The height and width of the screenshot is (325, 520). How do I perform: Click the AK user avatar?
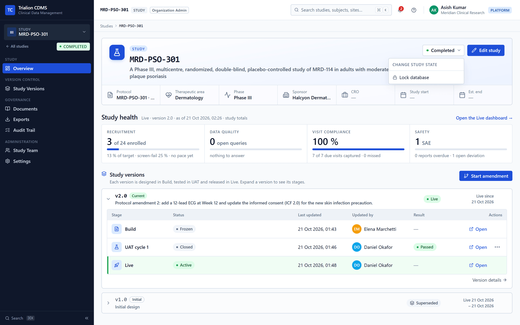click(434, 10)
